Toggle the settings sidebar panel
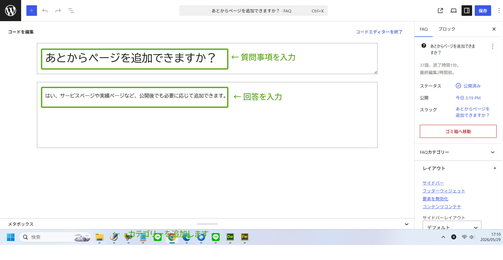Image resolution: width=503 pixels, height=260 pixels. tap(467, 11)
